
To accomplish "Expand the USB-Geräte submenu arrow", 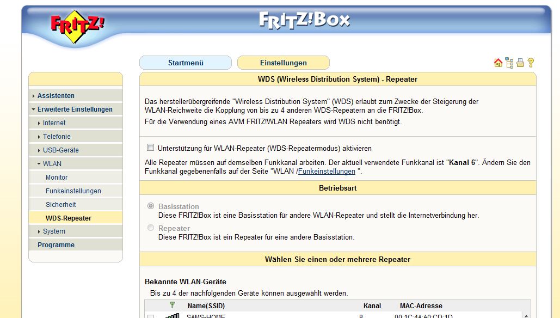I will tap(39, 150).
